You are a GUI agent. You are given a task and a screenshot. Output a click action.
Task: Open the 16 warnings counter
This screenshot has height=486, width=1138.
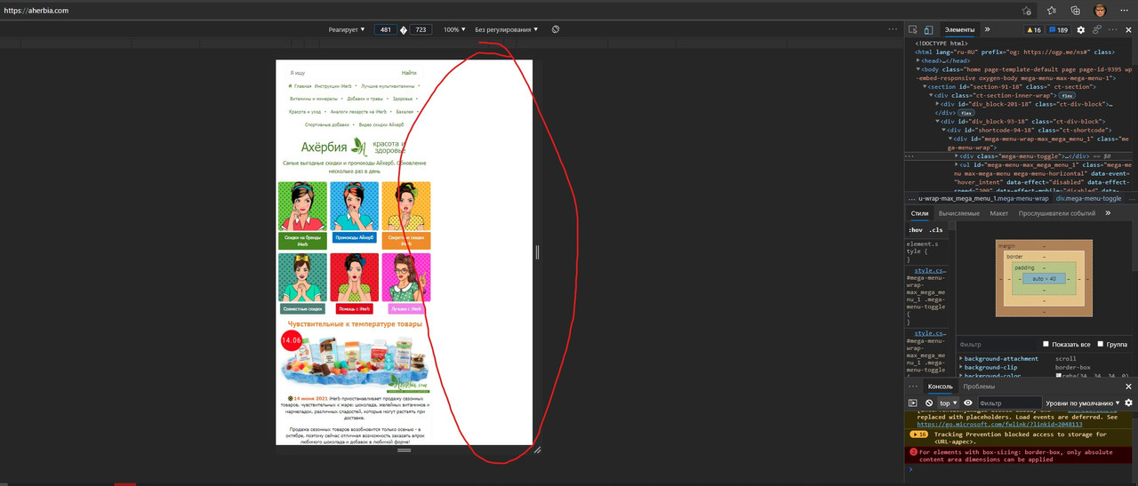pos(1034,29)
